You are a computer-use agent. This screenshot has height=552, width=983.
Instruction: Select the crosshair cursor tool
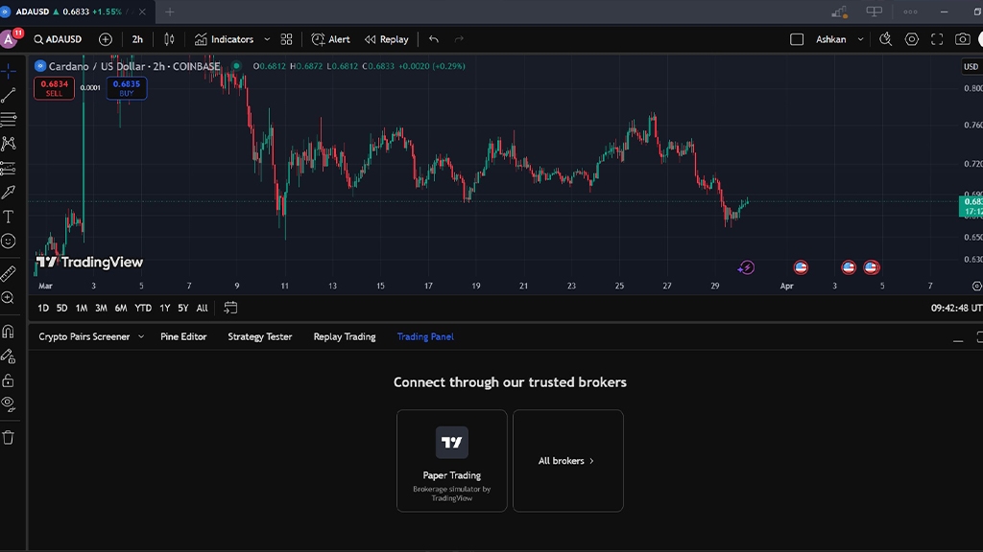click(8, 71)
